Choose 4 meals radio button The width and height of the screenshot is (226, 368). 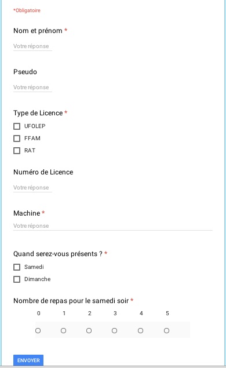click(141, 331)
